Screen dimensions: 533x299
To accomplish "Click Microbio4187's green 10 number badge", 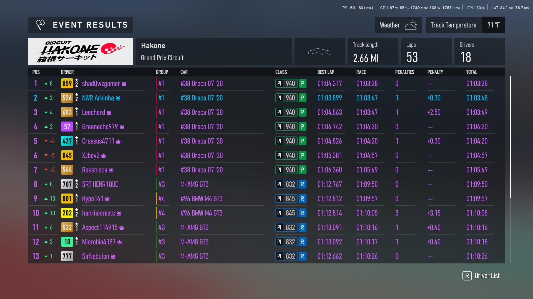I will click(67, 242).
